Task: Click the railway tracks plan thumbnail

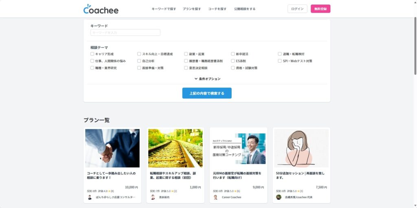Action: pyautogui.click(x=175, y=148)
